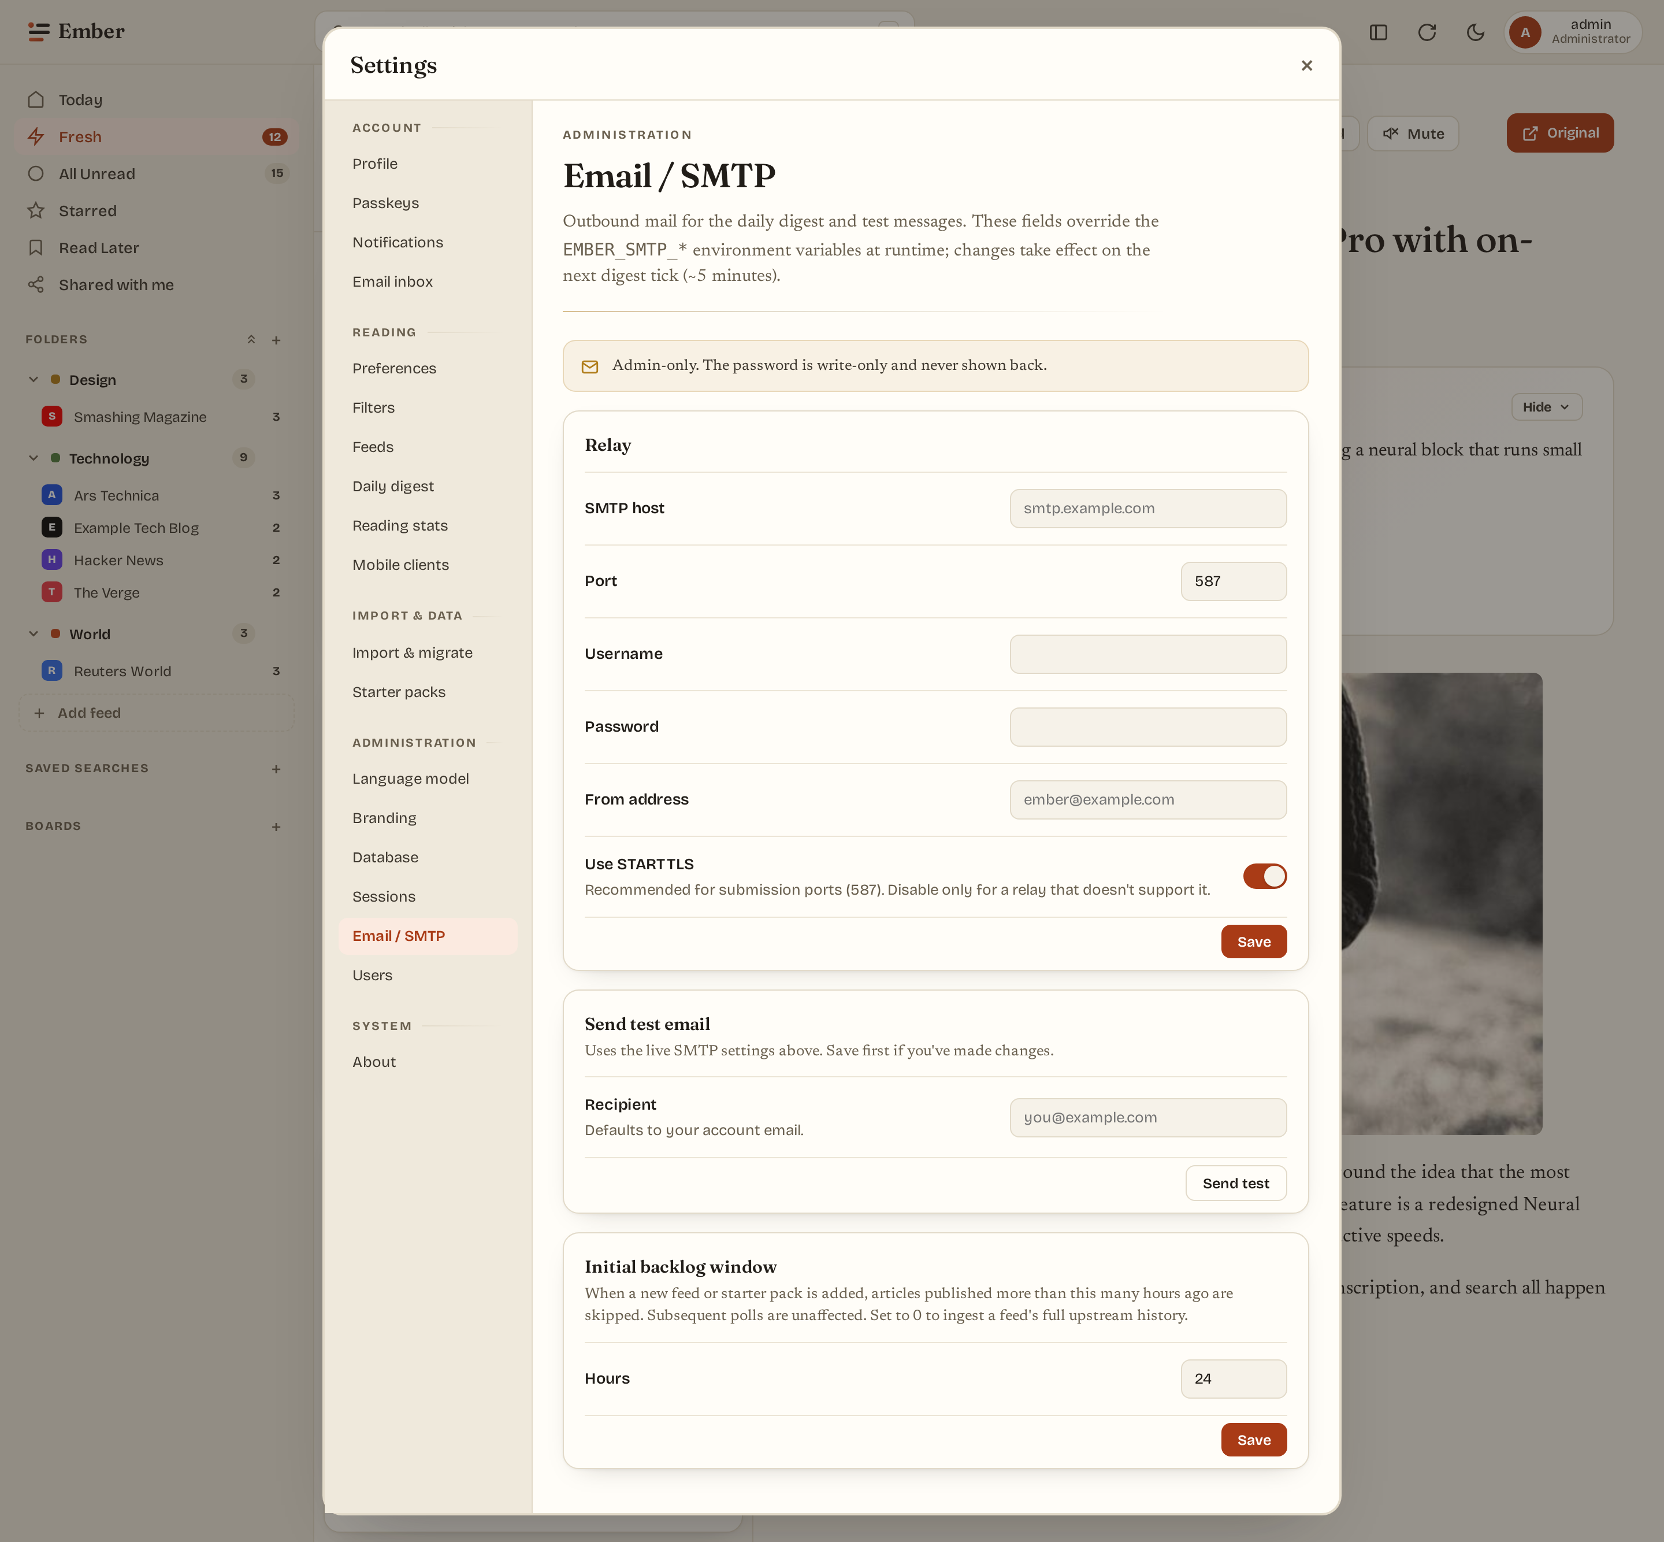Screen dimensions: 1664x1542
Task: Close the Settings dialog
Action: click(1307, 65)
